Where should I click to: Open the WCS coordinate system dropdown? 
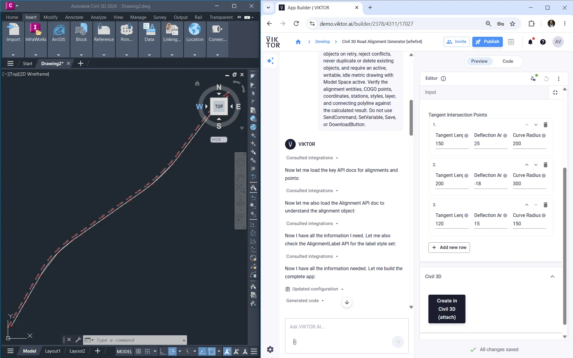219,140
